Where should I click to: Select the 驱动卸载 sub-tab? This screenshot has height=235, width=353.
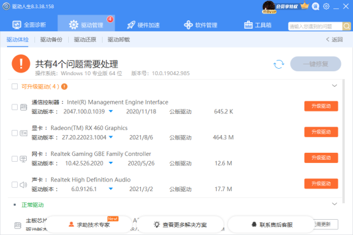point(119,39)
